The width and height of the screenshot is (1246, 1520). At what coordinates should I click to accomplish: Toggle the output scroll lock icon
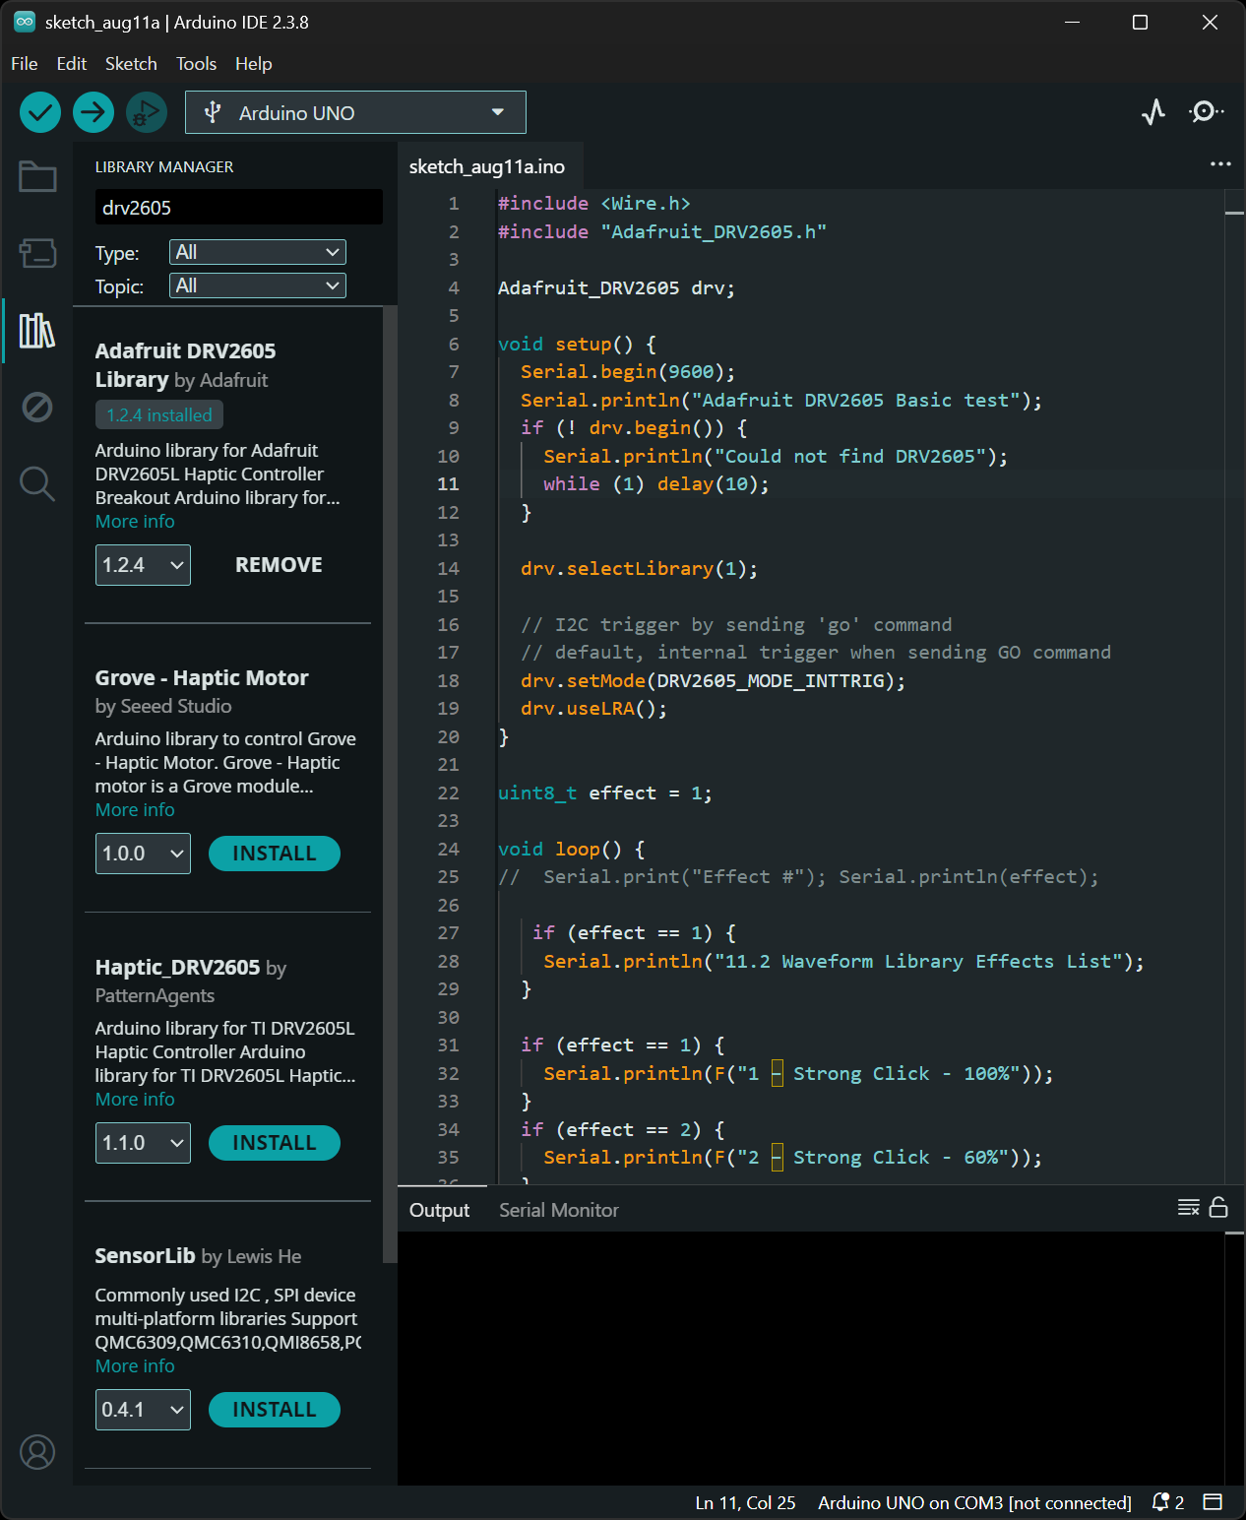pos(1218,1208)
